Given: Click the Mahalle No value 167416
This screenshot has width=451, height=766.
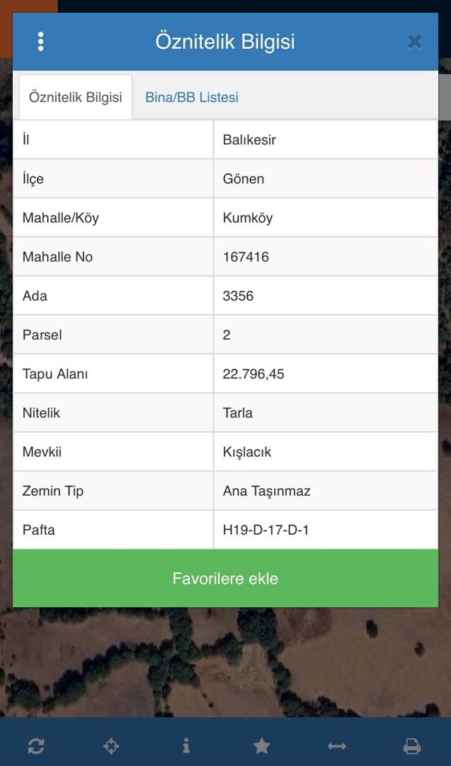Looking at the screenshot, I should [x=246, y=257].
